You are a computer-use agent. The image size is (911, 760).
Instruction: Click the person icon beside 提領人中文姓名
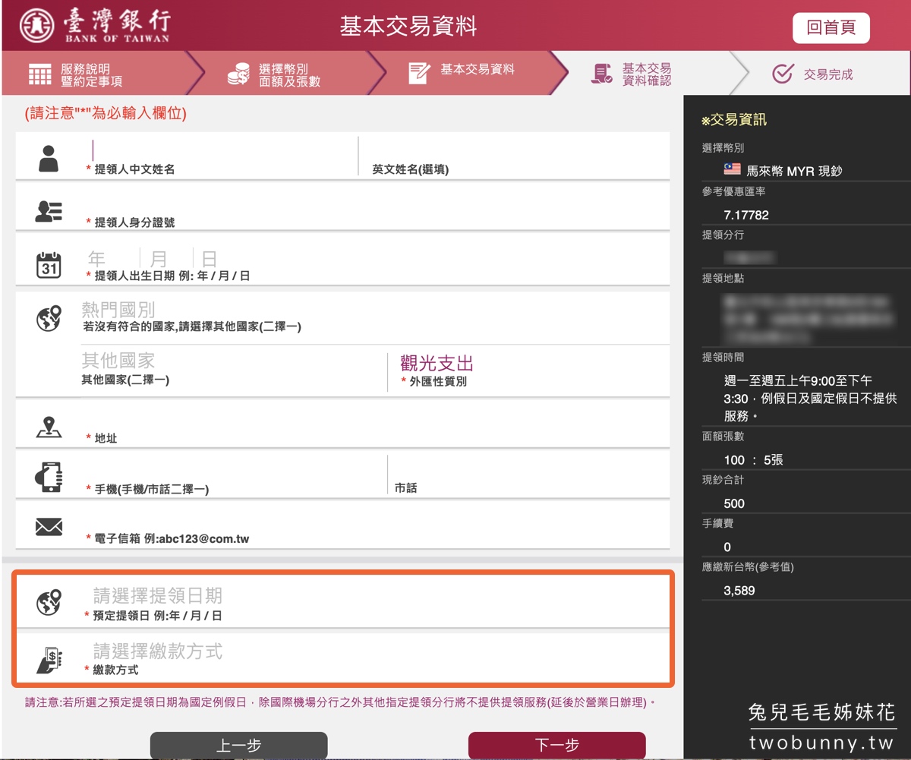click(x=49, y=156)
